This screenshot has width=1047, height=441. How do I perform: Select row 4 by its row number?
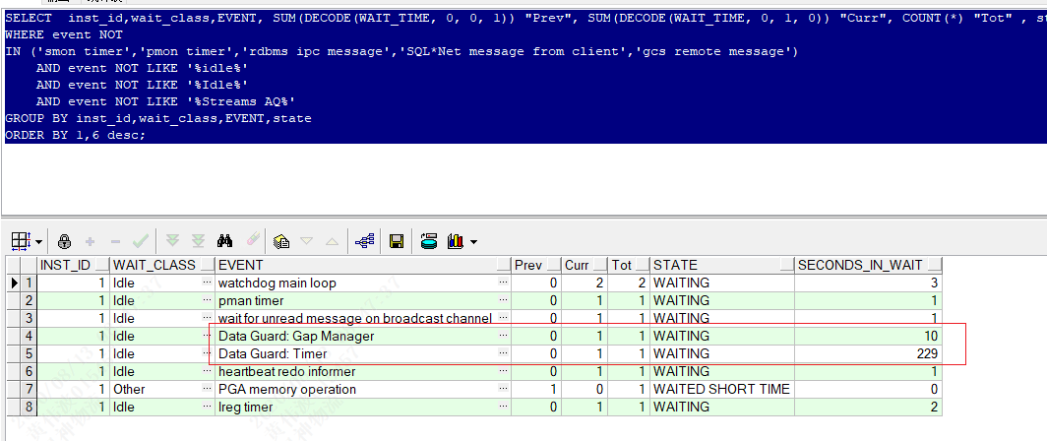pos(29,337)
